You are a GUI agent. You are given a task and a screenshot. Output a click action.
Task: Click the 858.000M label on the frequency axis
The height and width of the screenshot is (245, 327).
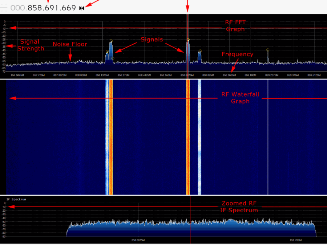pyautogui.click(x=81, y=75)
